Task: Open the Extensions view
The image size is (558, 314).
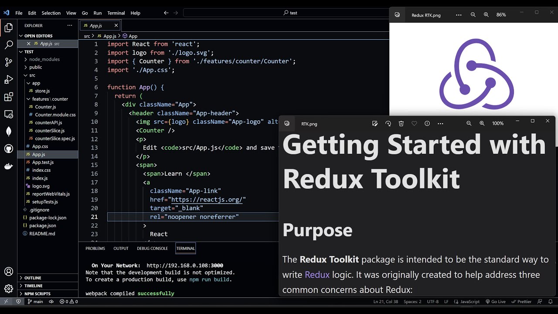Action: 8,97
